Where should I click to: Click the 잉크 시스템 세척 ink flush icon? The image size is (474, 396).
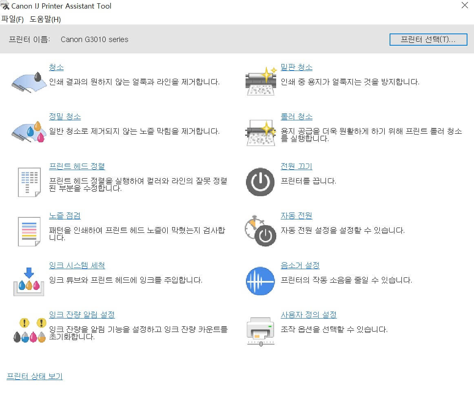click(x=29, y=281)
